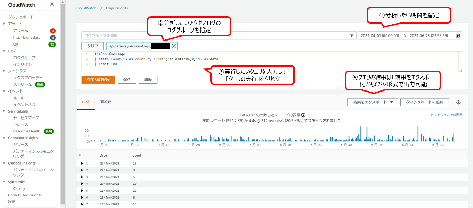473x208 pixels.
Task: Open 設定 in the sidebar
Action: [x=12, y=202]
